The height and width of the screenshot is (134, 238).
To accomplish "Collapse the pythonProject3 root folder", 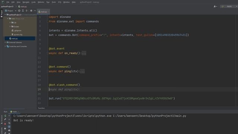I will tap(5, 15).
